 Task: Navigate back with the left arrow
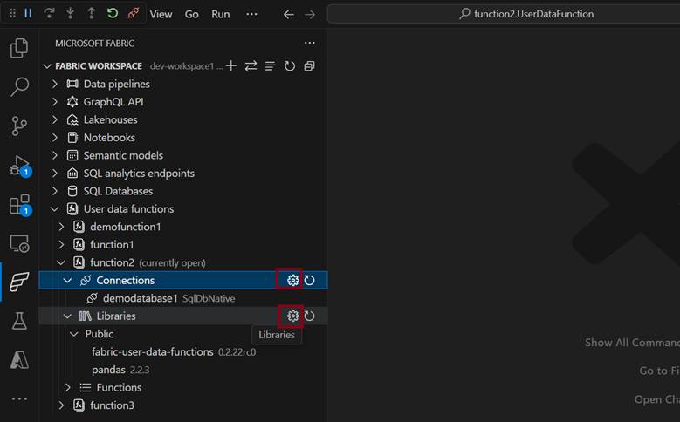click(288, 14)
